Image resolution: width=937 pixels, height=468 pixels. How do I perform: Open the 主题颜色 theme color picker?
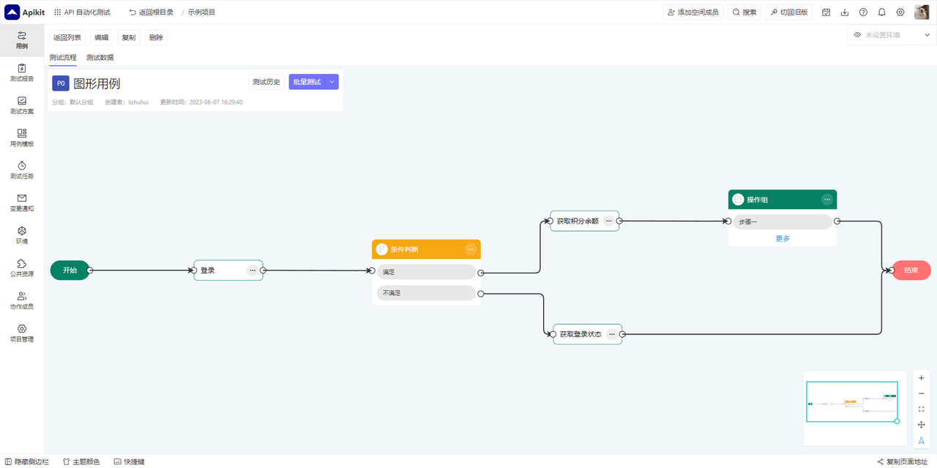(81, 461)
